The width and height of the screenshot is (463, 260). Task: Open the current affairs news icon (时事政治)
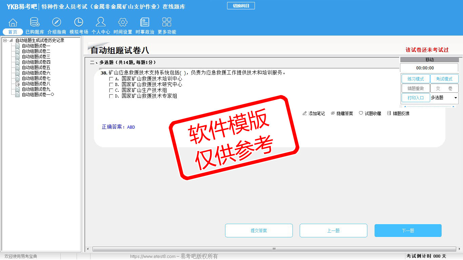145,23
